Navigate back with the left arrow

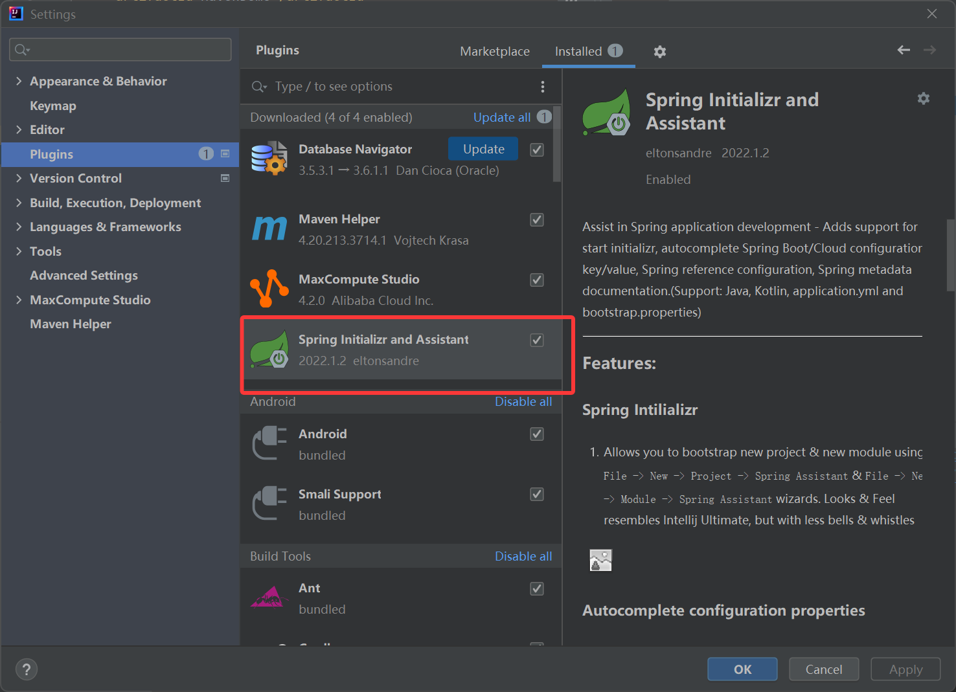pyautogui.click(x=904, y=50)
